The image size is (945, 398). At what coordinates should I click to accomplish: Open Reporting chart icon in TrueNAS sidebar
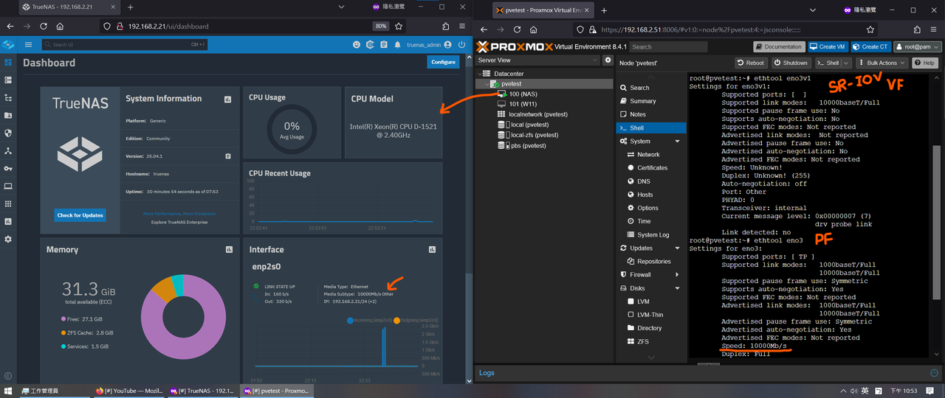(x=8, y=221)
